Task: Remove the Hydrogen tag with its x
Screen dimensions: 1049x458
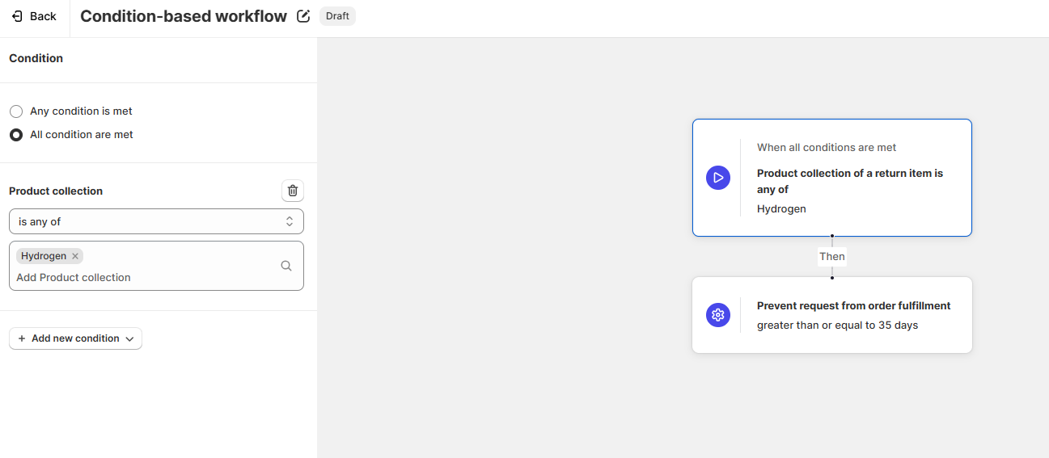Action: tap(75, 256)
